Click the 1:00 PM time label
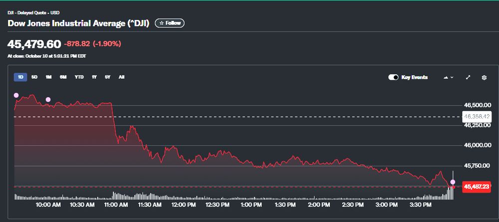Image resolution: width=499 pixels, height=222 pixels. (x=251, y=205)
